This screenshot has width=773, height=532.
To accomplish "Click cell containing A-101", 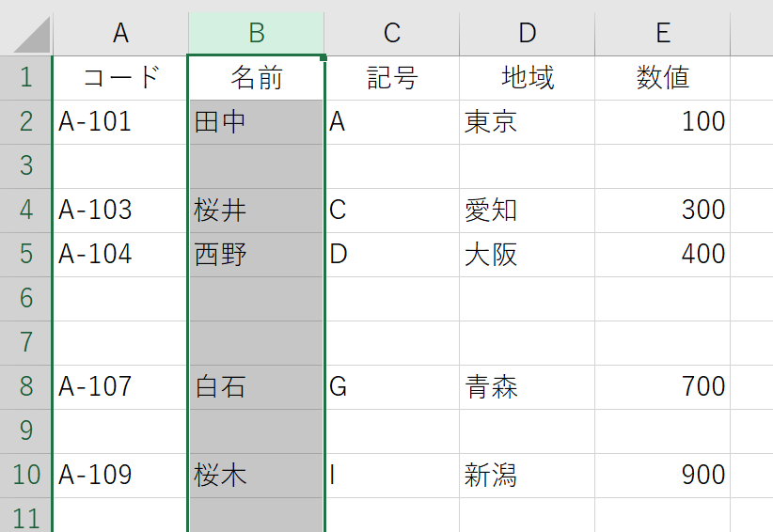I will tap(120, 122).
